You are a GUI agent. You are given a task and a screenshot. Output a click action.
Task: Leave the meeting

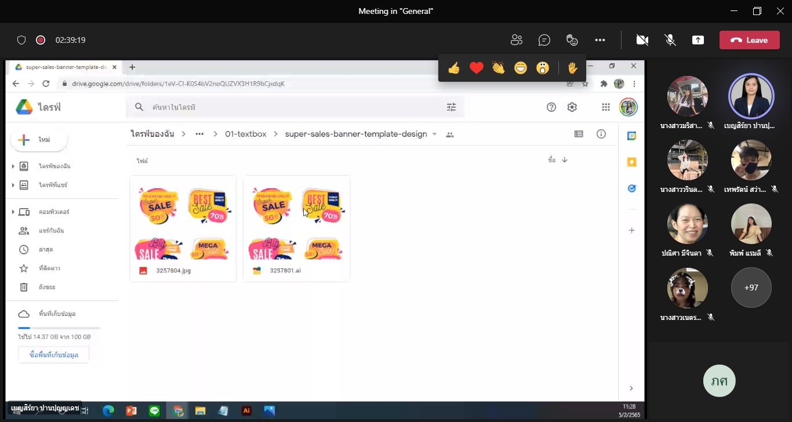[x=750, y=40]
